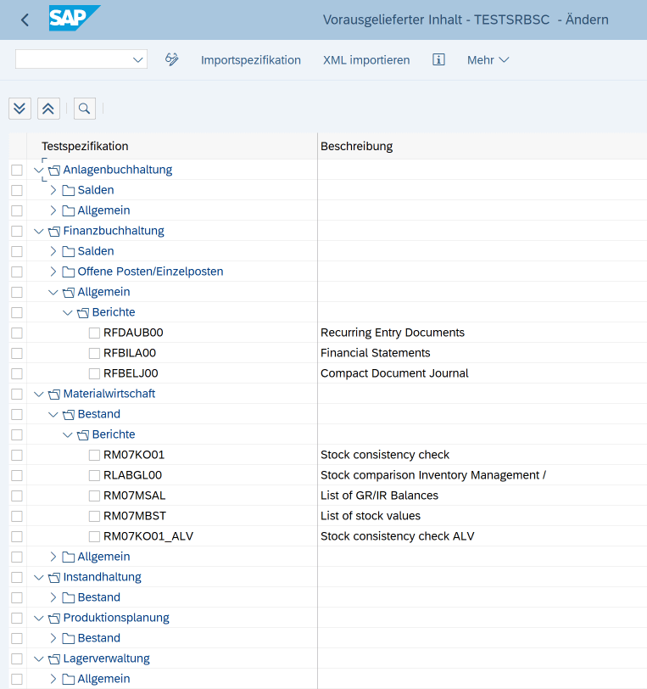The height and width of the screenshot is (689, 647).
Task: Collapse all nodes with double-up arrows
Action: tap(48, 108)
